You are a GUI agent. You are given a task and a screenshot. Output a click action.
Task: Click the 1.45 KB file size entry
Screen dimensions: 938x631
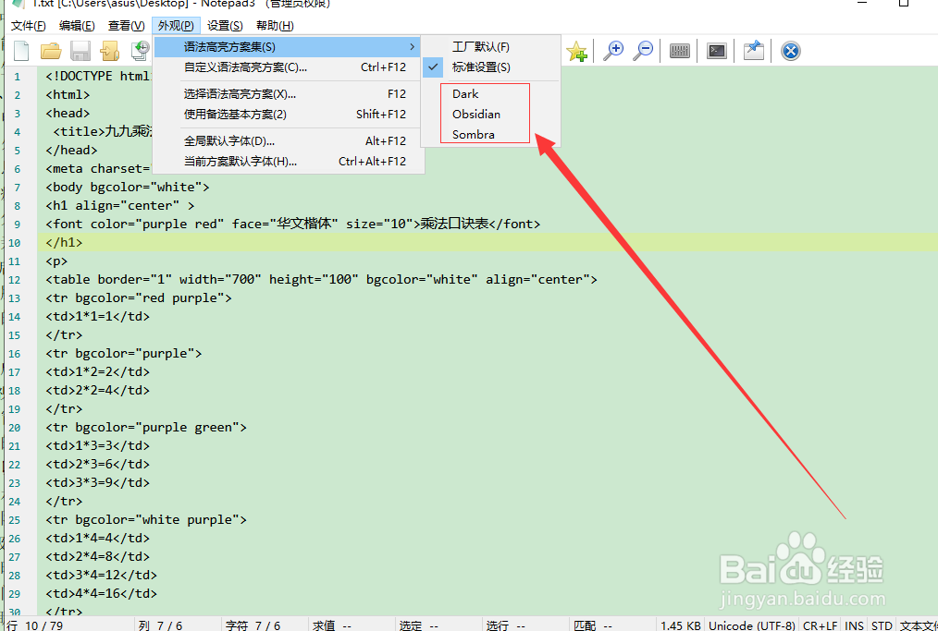(x=680, y=625)
